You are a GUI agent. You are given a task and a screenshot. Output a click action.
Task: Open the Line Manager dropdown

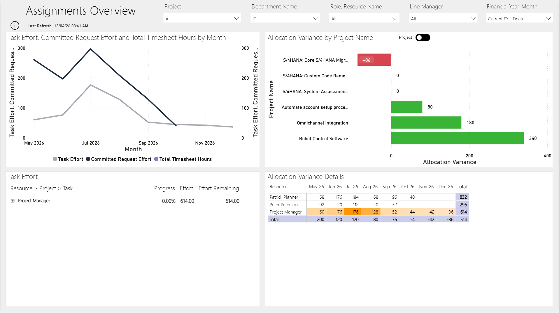443,19
